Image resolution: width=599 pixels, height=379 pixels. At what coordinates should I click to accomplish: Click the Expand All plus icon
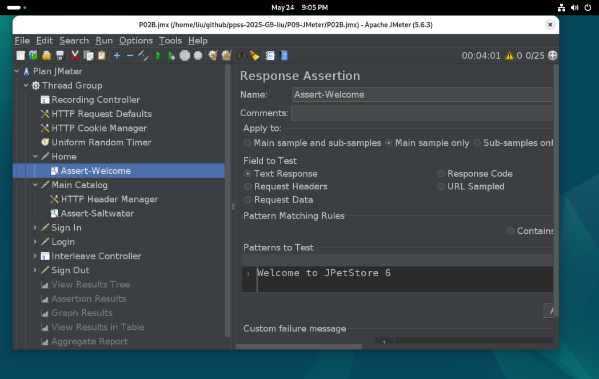tap(117, 56)
